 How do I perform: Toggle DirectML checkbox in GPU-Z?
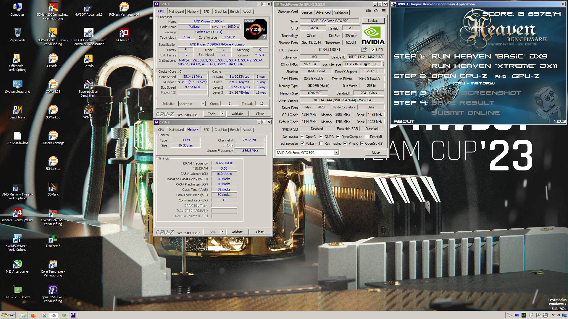tap(367, 136)
